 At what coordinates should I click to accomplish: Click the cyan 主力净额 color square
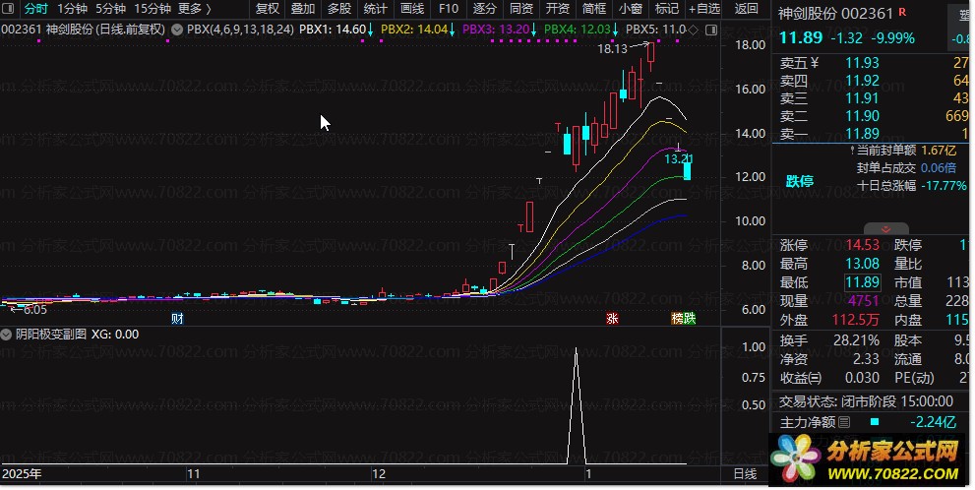875,421
